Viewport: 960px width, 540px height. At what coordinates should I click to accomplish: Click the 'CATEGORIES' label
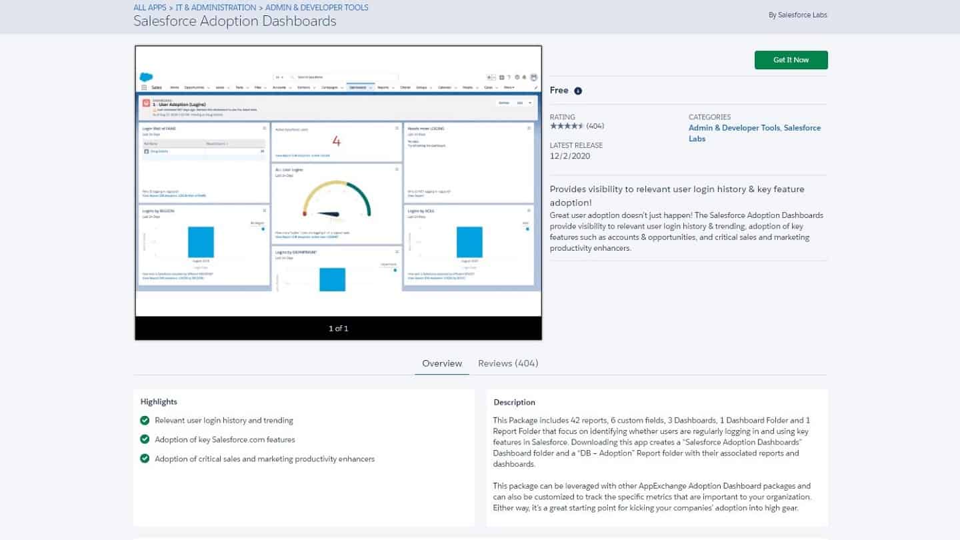click(710, 117)
